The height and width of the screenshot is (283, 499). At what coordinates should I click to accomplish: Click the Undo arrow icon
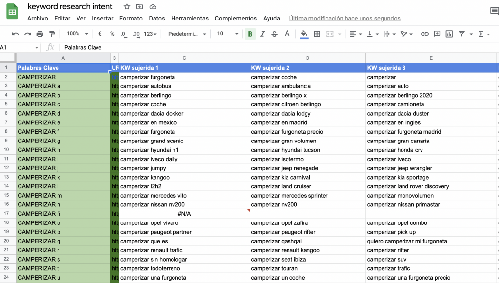[x=15, y=34]
